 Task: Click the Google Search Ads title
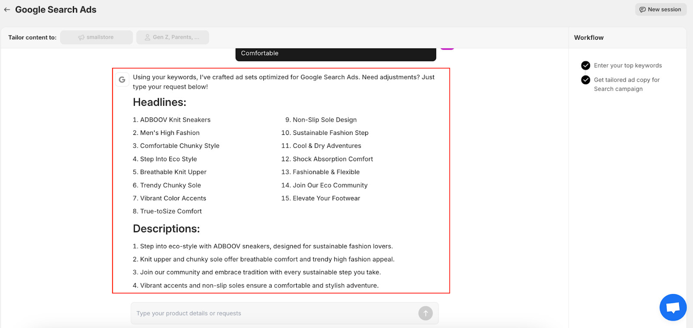[x=56, y=10]
